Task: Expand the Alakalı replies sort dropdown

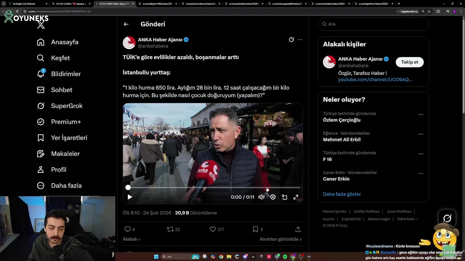Action: pos(132,239)
